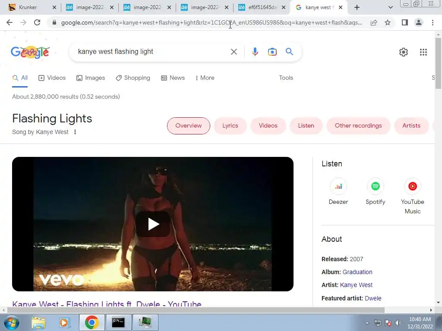Open the Chrome three-dot menu

coord(433,22)
